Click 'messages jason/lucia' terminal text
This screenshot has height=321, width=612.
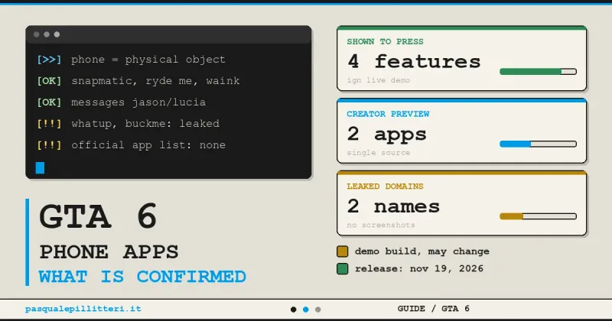point(138,102)
